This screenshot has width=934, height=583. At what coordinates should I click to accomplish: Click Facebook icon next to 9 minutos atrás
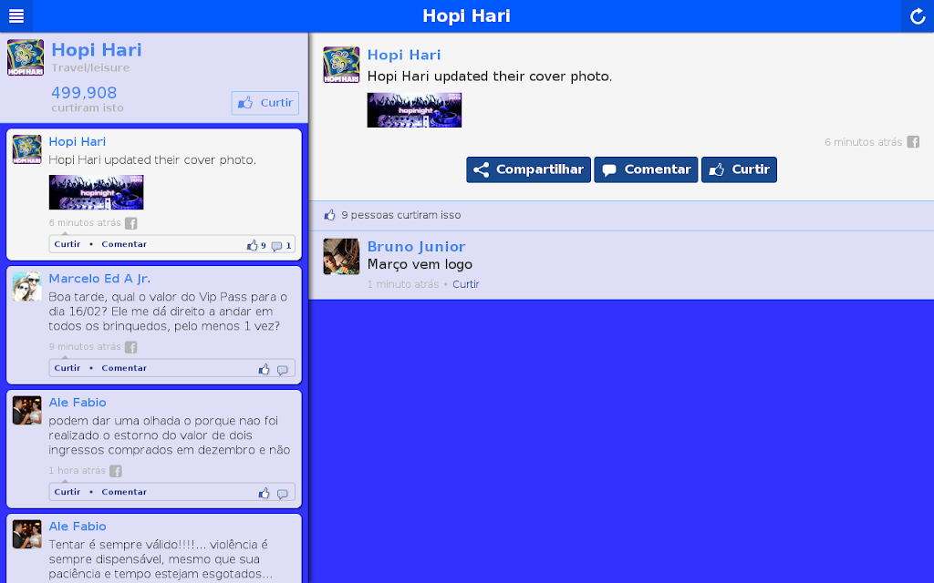click(x=131, y=347)
